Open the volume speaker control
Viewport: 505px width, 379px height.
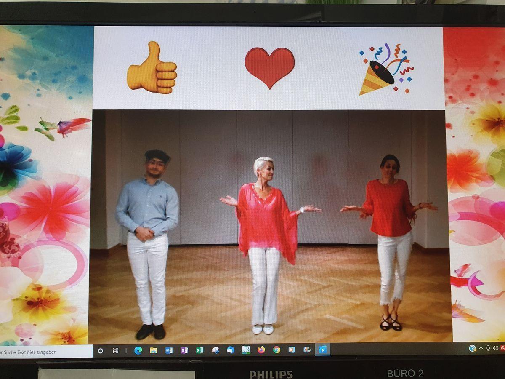[495, 348]
